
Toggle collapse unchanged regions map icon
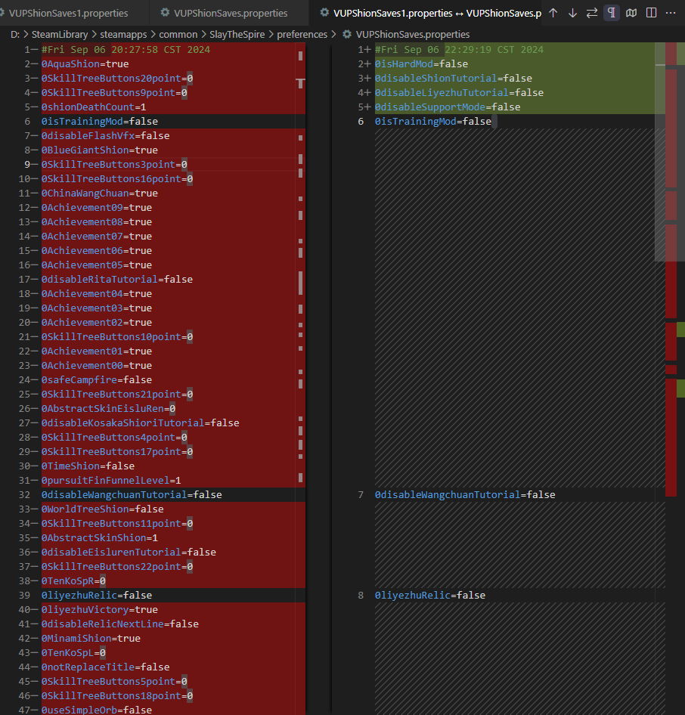631,13
